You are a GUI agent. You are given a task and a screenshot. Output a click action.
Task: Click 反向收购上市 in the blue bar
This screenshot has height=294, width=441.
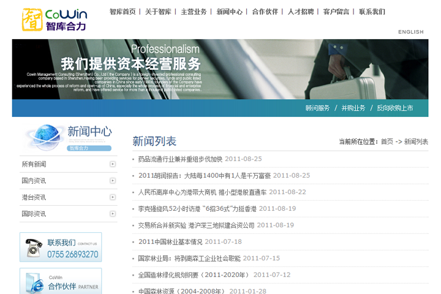[x=394, y=108]
